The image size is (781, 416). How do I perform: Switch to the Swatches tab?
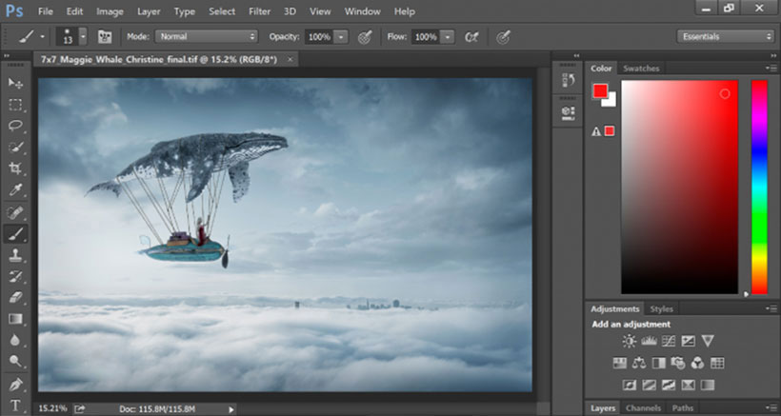[640, 69]
